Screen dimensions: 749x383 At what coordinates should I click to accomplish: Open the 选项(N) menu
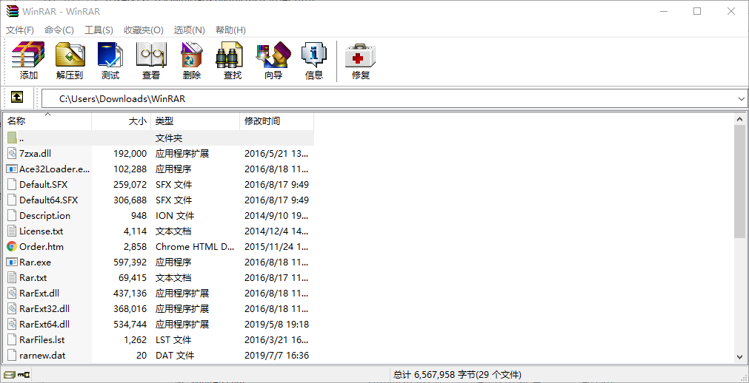[190, 30]
